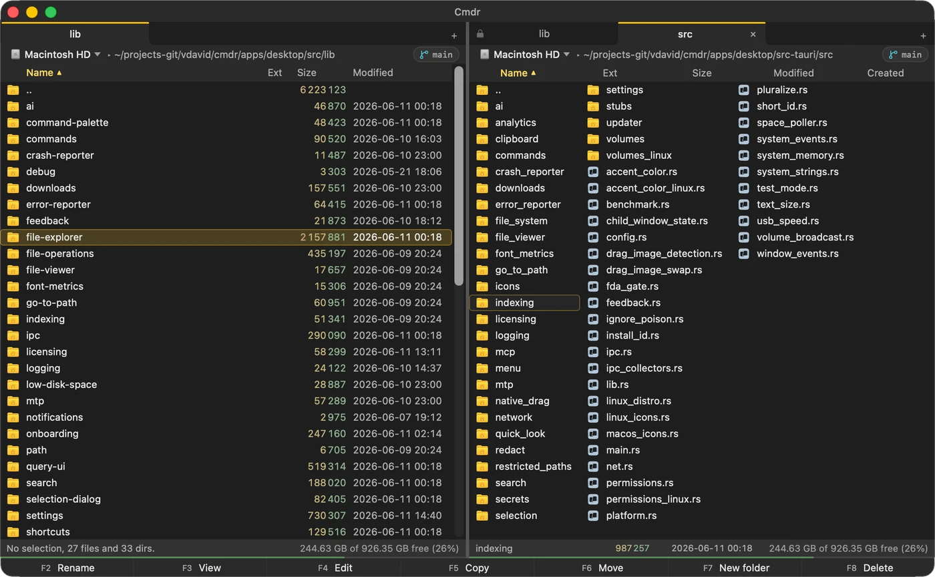Click the right pane disk usage bar
This screenshot has width=935, height=577.
[702, 558]
